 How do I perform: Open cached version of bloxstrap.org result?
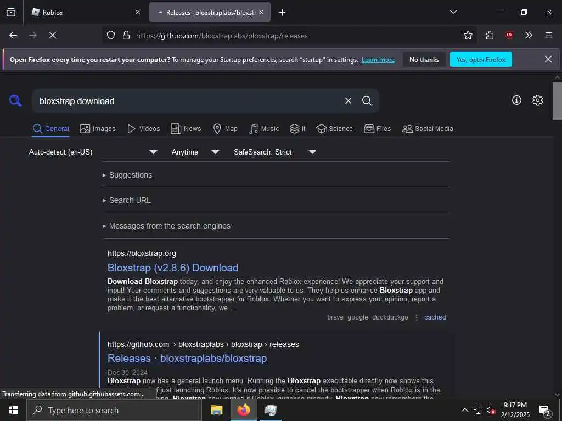pos(435,317)
